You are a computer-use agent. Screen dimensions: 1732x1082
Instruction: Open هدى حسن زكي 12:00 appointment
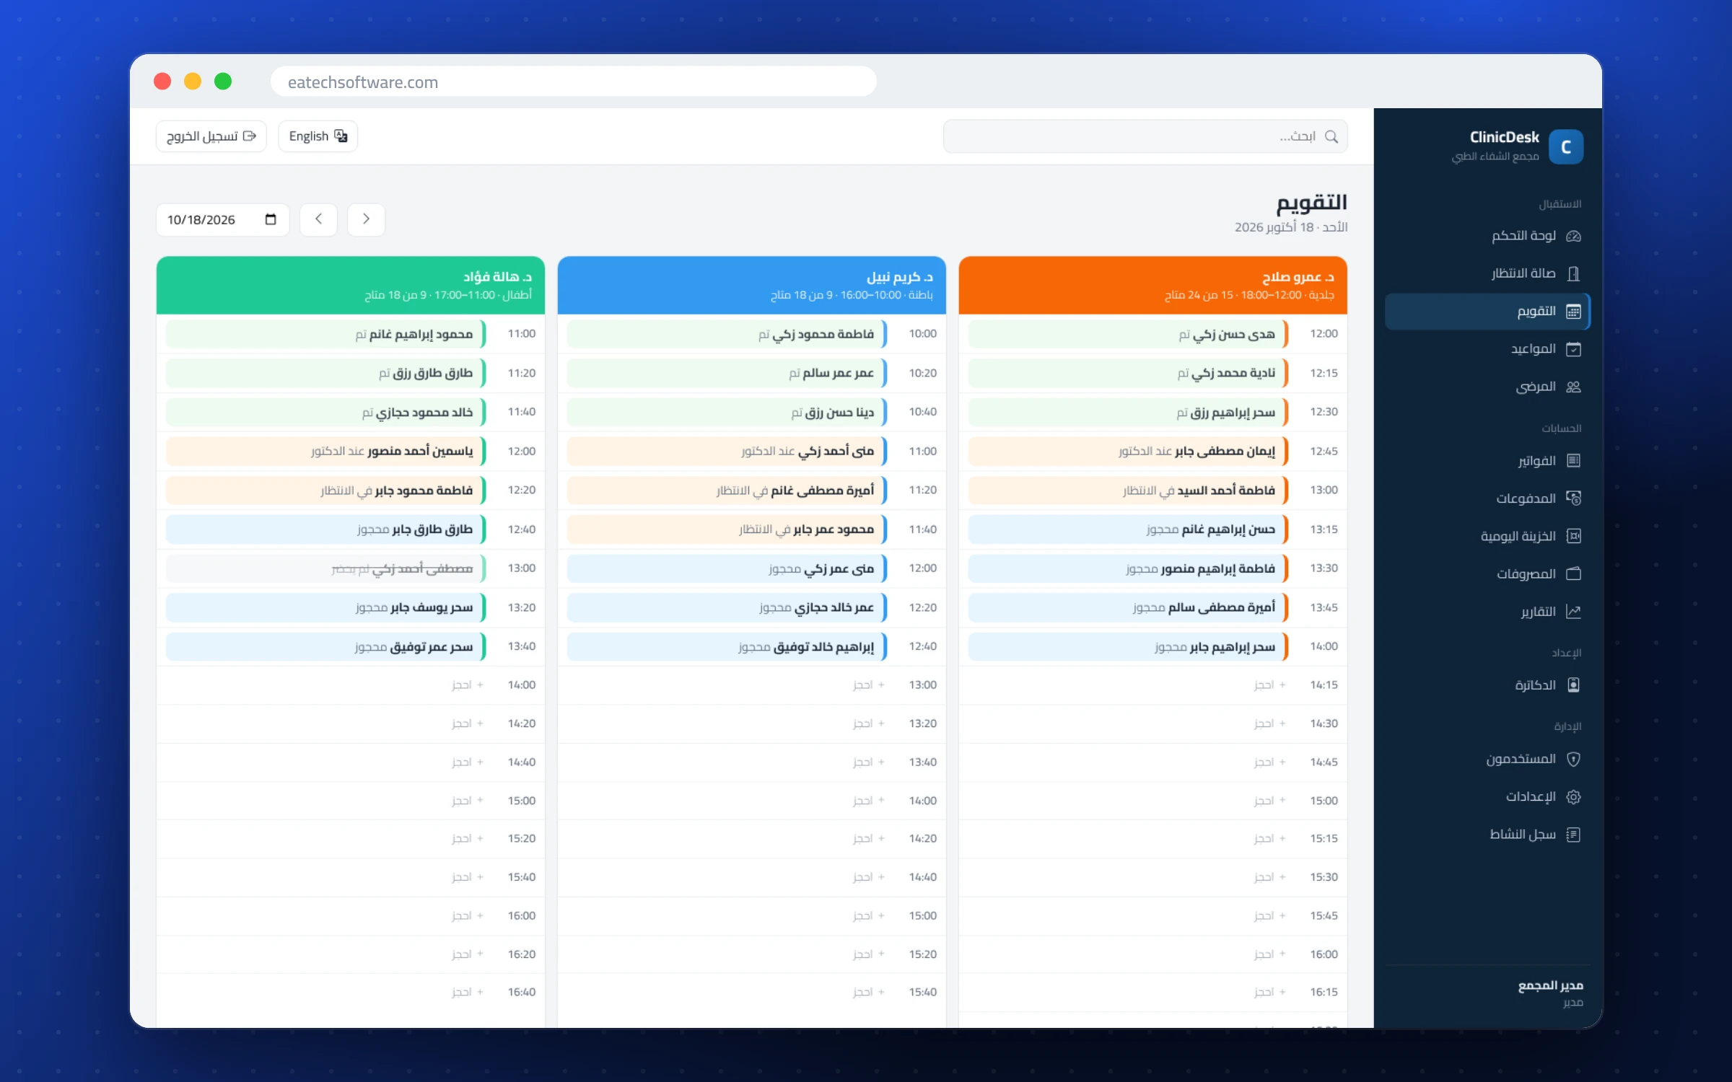(1128, 334)
